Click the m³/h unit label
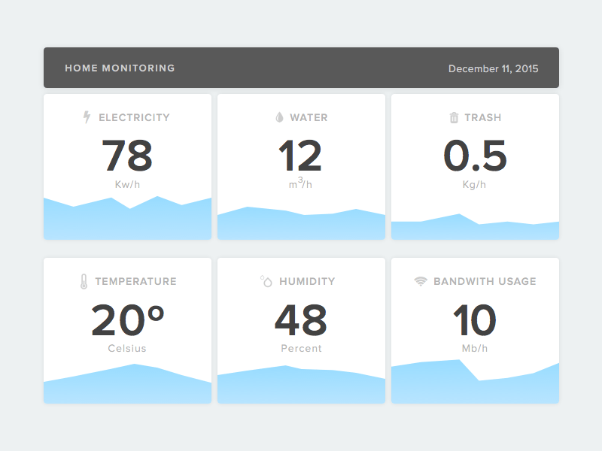Viewport: 602px width, 451px height. pos(300,183)
